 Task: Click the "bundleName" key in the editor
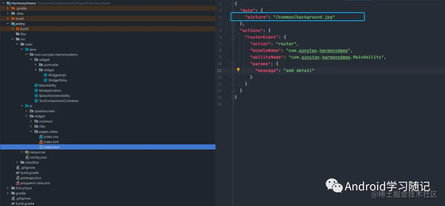click(265, 51)
